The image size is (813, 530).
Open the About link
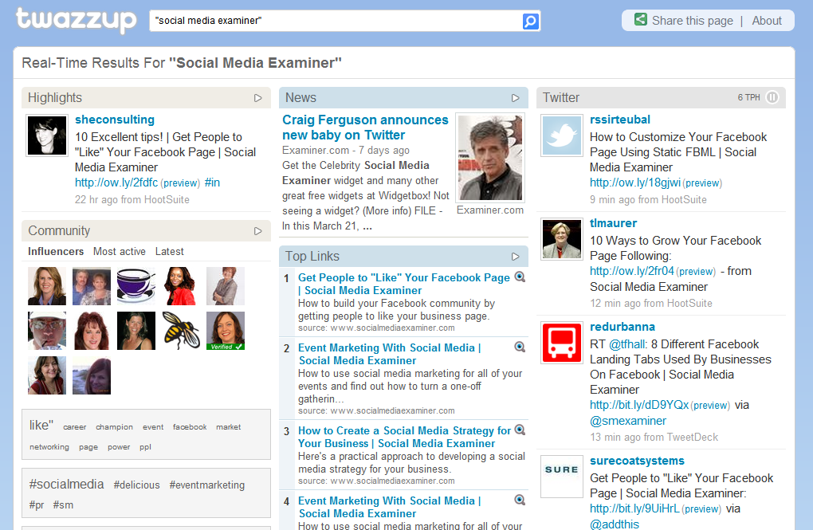[767, 21]
